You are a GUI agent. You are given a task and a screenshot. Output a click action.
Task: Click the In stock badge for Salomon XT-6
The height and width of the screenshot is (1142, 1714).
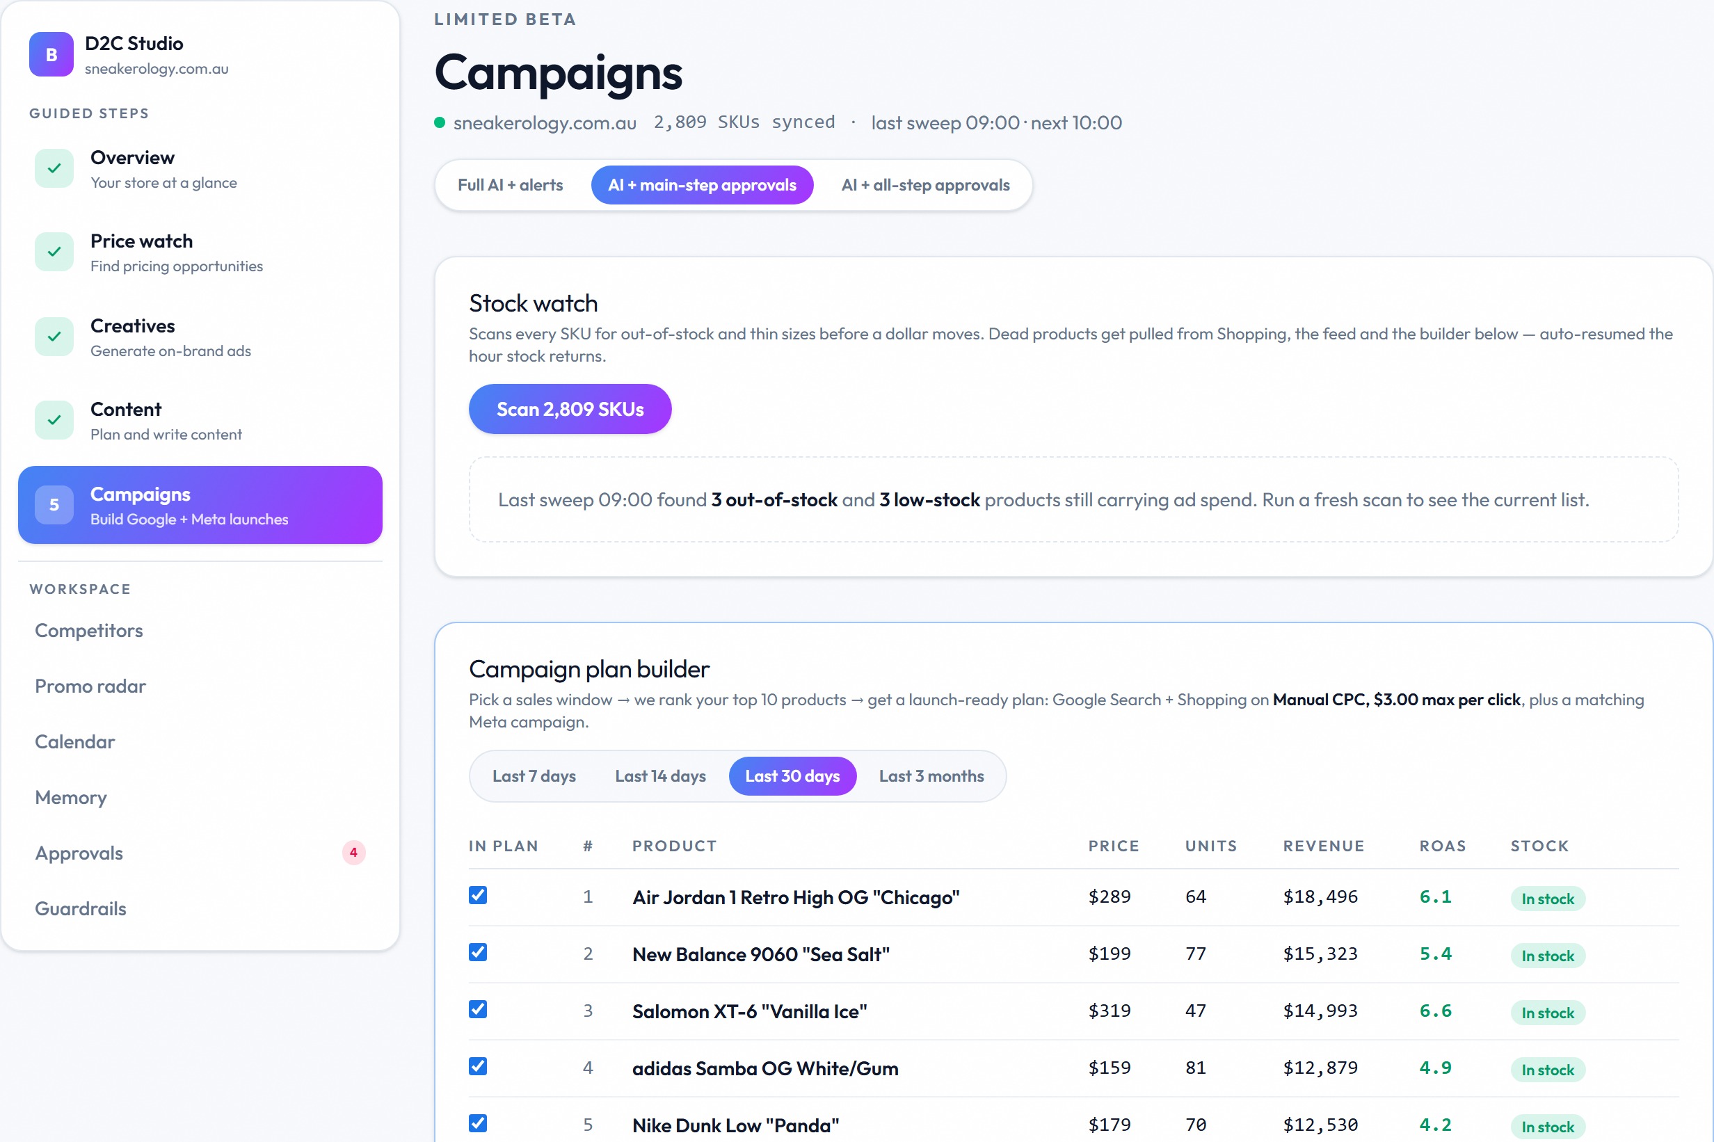pos(1548,1013)
